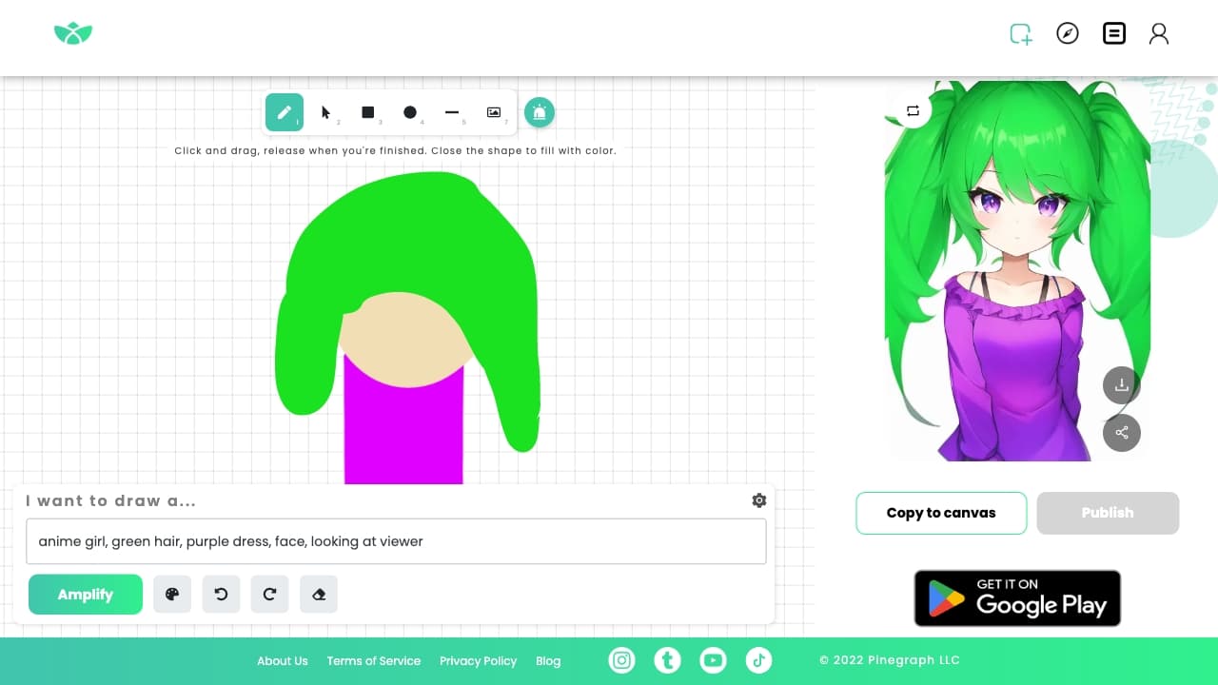Clear the canvas with the eraser icon

[318, 594]
